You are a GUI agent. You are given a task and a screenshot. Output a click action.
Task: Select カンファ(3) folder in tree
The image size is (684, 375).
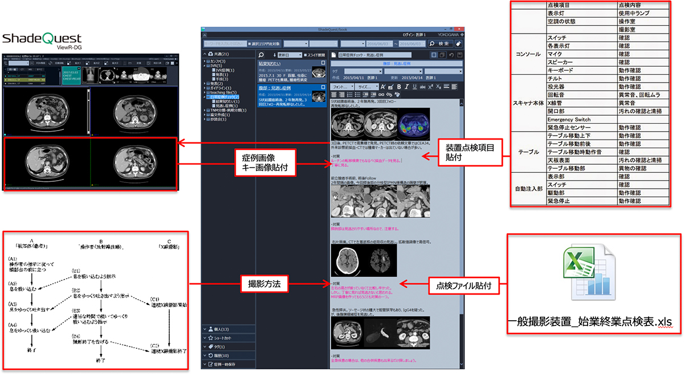(217, 61)
